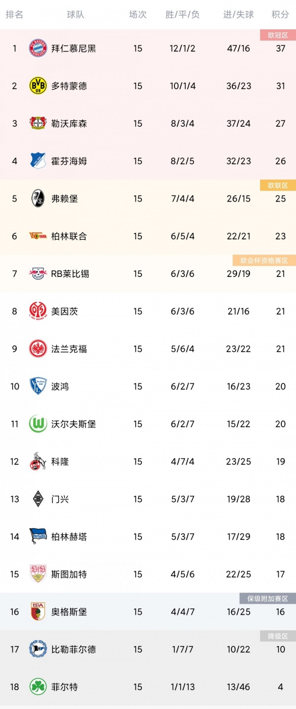Click the Bayern Munich club logo
This screenshot has height=709, width=296.
click(x=38, y=48)
